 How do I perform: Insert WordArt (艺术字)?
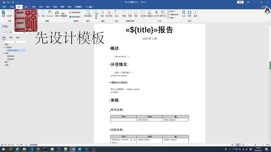(156, 14)
